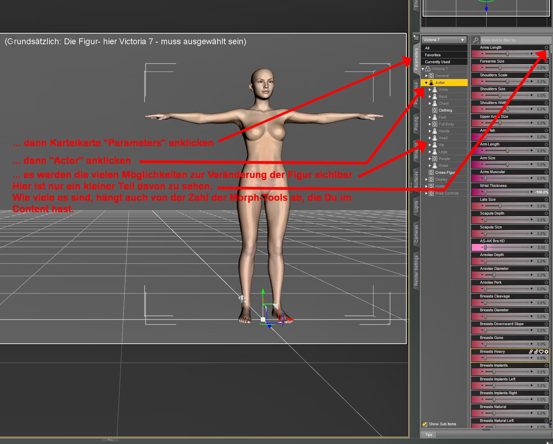The height and width of the screenshot is (444, 553).
Task: Switch to the Lights tab
Action: pyautogui.click(x=416, y=206)
